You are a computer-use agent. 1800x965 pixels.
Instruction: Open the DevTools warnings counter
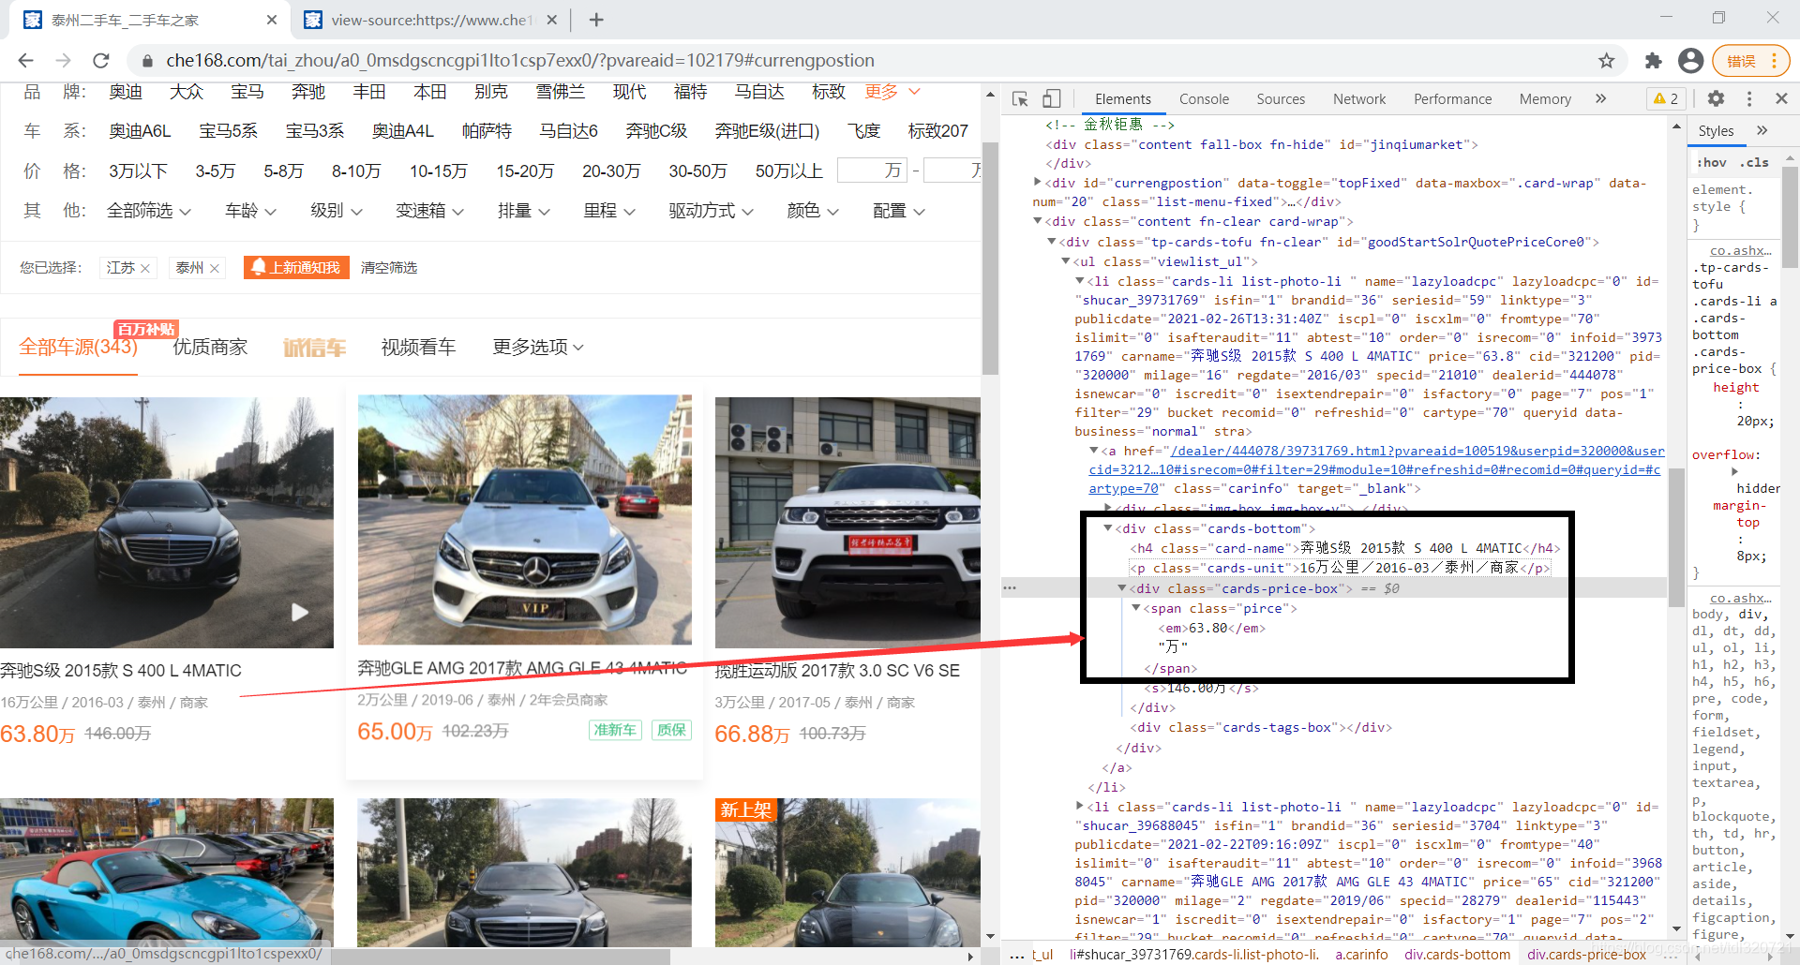point(1666,98)
